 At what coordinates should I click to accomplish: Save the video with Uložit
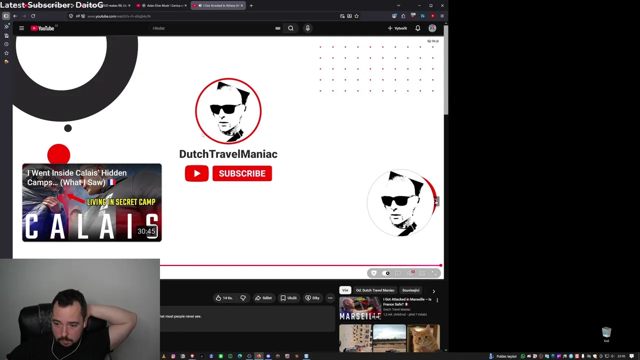(x=288, y=298)
